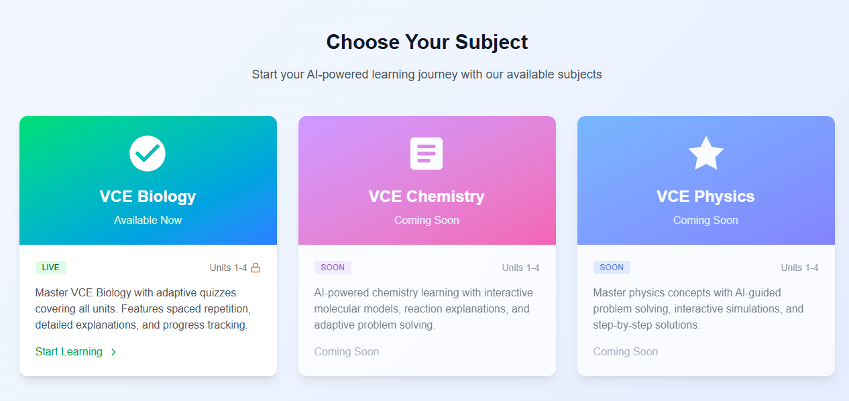Click the orange lock icon beside Units 1-4

256,268
